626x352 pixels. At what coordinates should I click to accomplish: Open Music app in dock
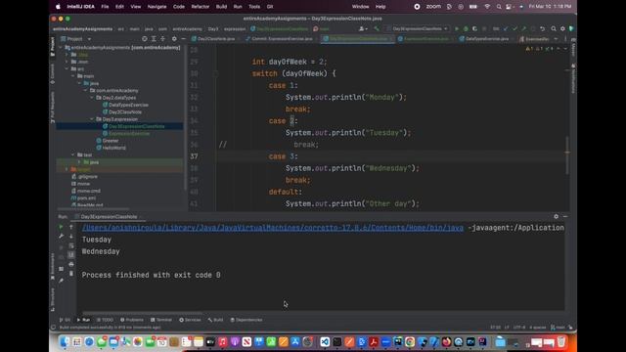222,342
